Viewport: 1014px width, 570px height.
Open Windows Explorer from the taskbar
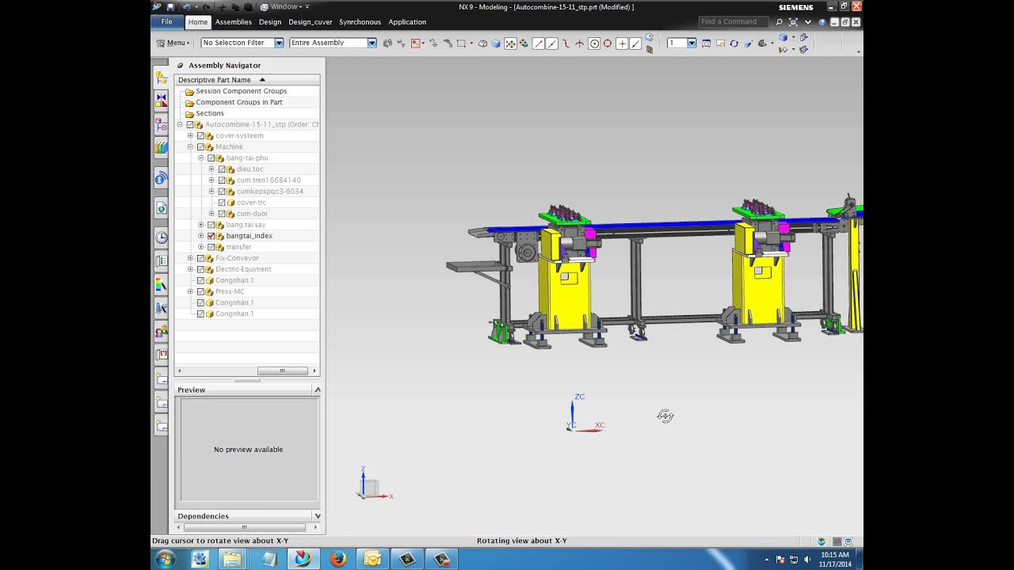point(232,560)
